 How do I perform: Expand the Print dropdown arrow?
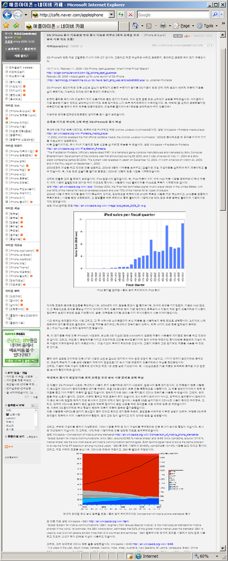(170, 26)
